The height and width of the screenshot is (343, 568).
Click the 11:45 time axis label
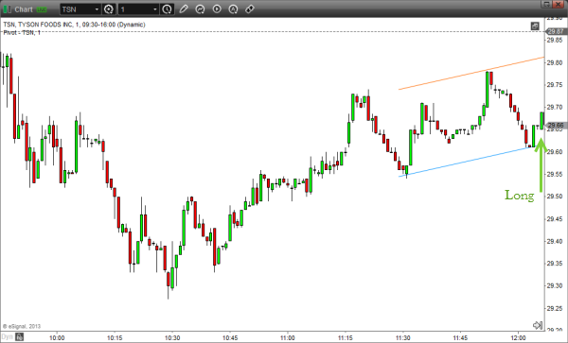tap(460, 338)
